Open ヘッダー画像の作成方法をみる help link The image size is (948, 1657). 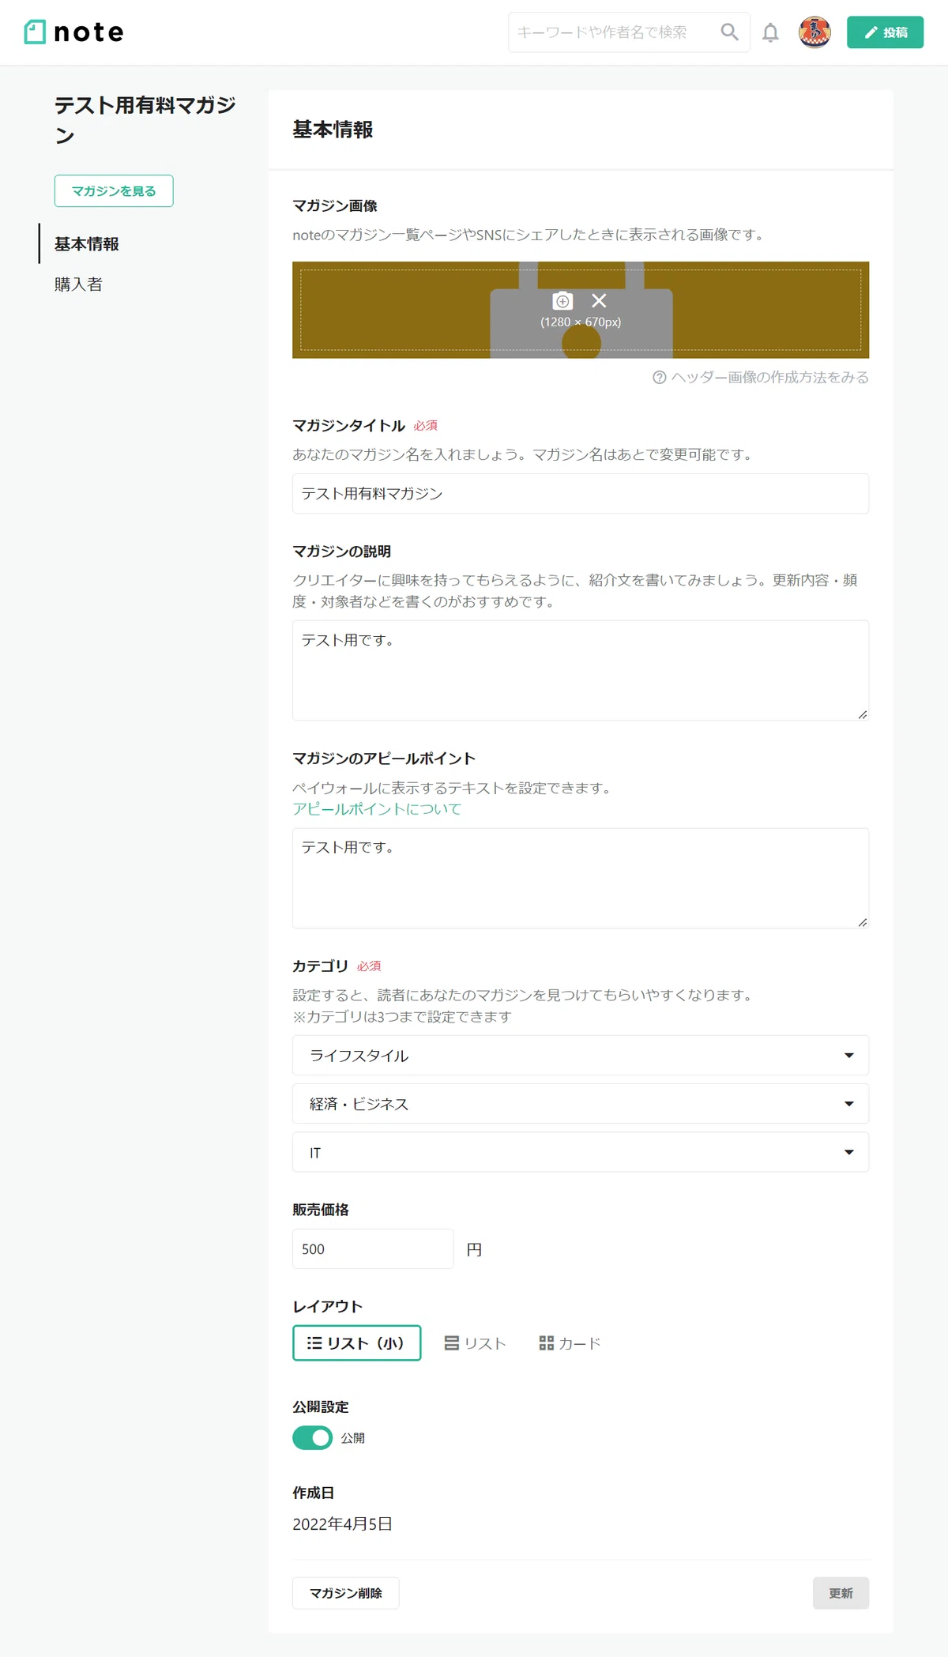pos(769,378)
